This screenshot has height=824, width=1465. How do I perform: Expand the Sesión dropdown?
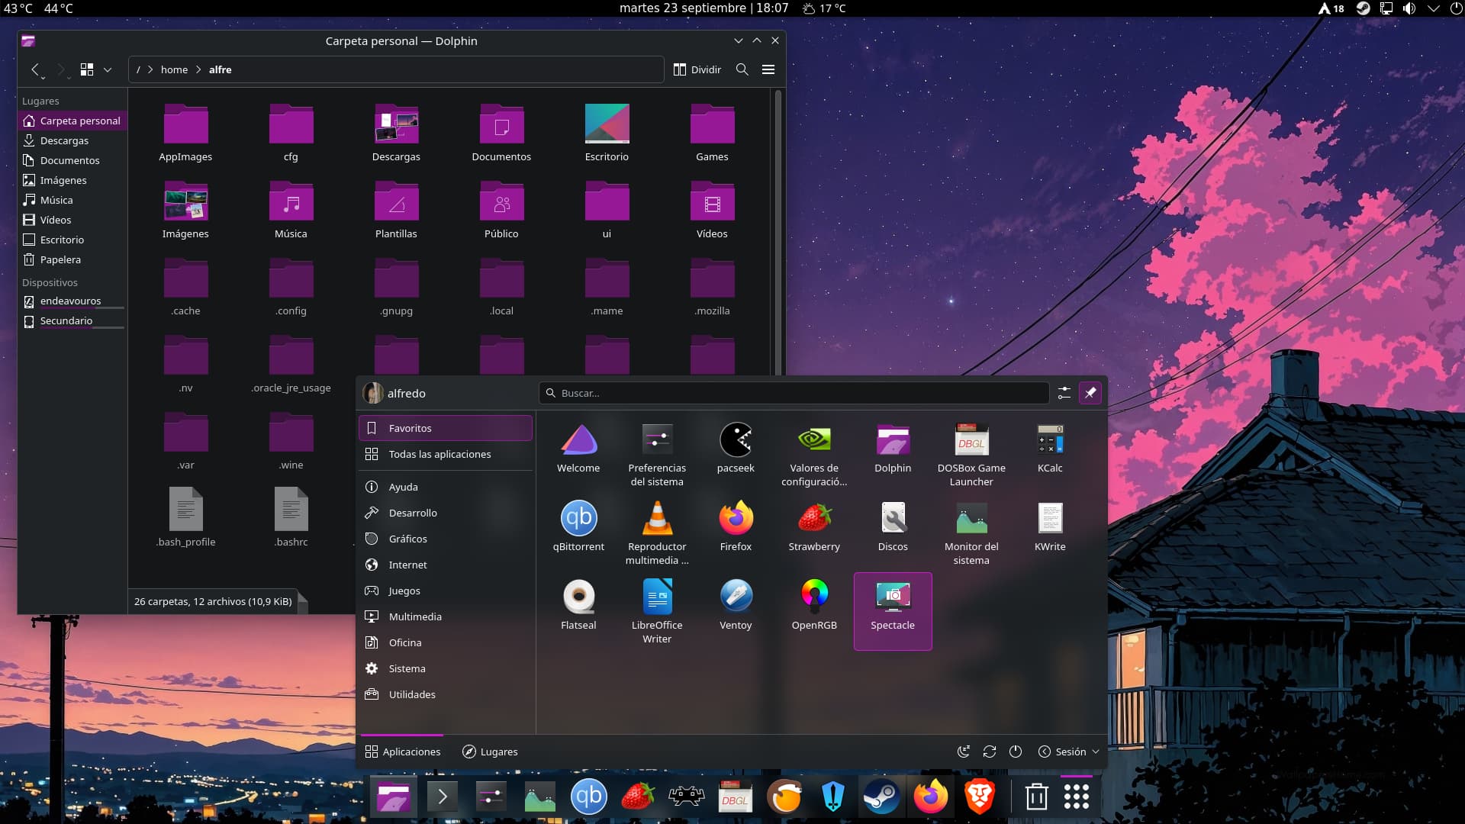tap(1069, 752)
